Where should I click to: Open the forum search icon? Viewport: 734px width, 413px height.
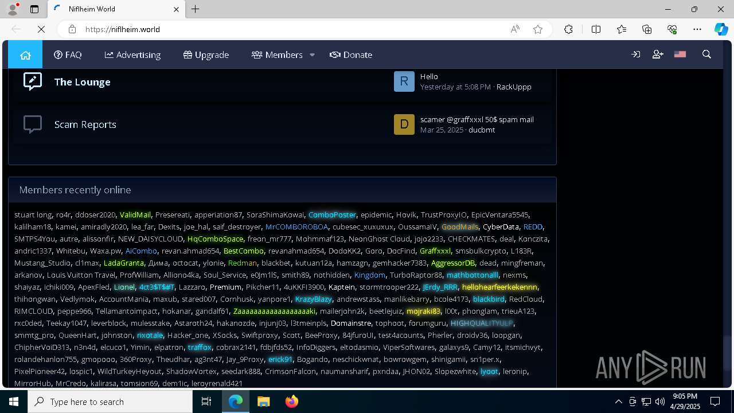pyautogui.click(x=706, y=54)
